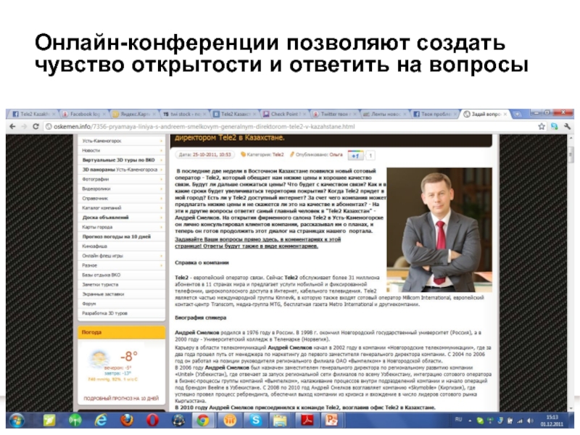Show hidden tray icons arrow
This screenshot has width=580, height=435.
coord(470,420)
